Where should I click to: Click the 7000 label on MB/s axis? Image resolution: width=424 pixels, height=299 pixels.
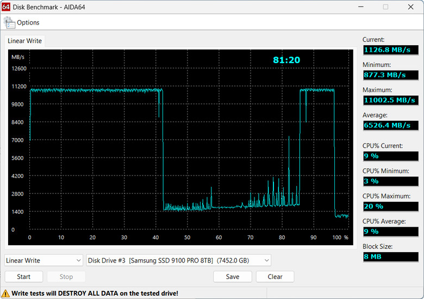[17, 140]
